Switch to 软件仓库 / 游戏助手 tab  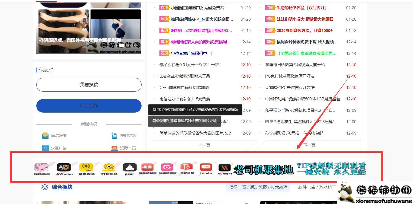pyautogui.click(x=317, y=187)
